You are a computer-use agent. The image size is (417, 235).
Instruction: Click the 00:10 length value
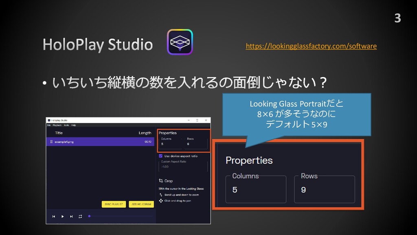[x=148, y=142]
